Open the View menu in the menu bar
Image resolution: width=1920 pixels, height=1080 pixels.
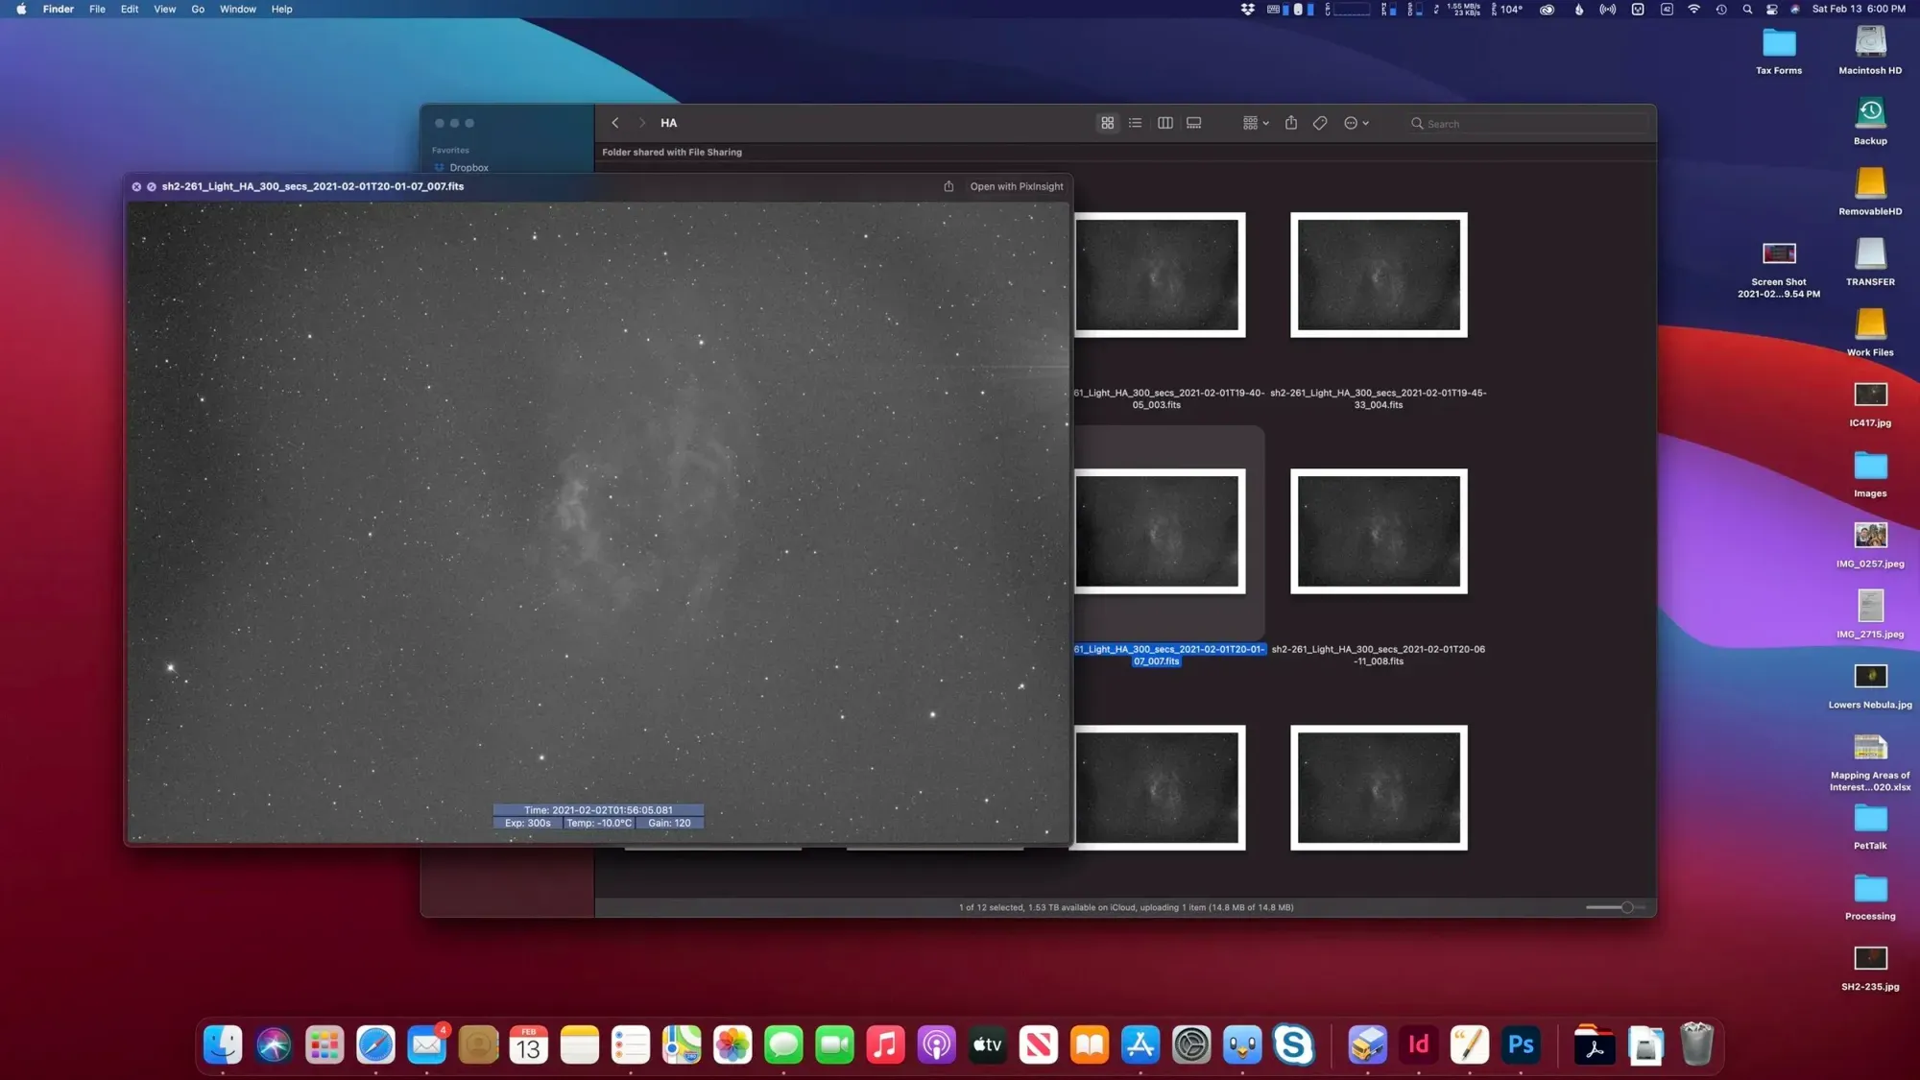(164, 9)
